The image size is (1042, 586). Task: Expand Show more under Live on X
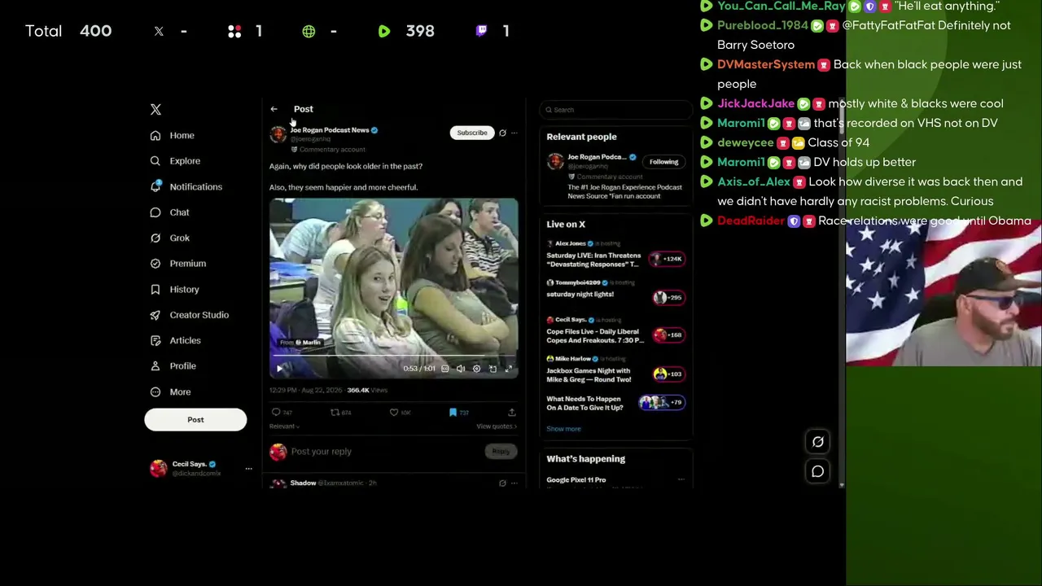tap(563, 429)
